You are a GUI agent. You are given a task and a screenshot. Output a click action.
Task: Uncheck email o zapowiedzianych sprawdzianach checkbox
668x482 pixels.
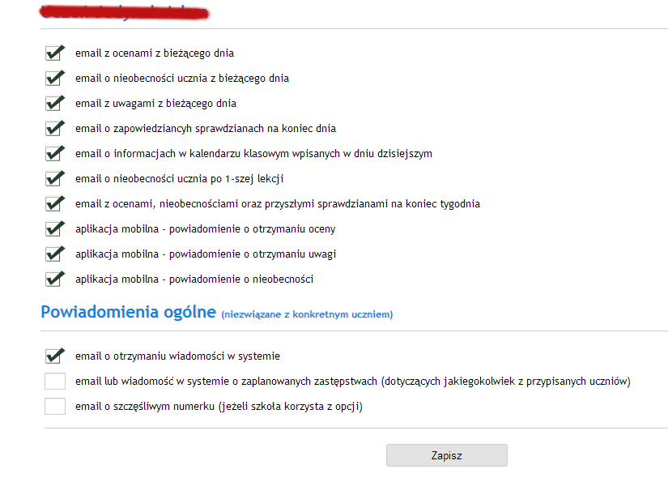click(x=55, y=129)
